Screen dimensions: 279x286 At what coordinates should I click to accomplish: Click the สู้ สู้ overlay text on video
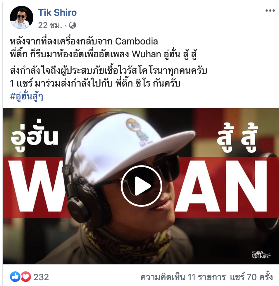pyautogui.click(x=237, y=139)
